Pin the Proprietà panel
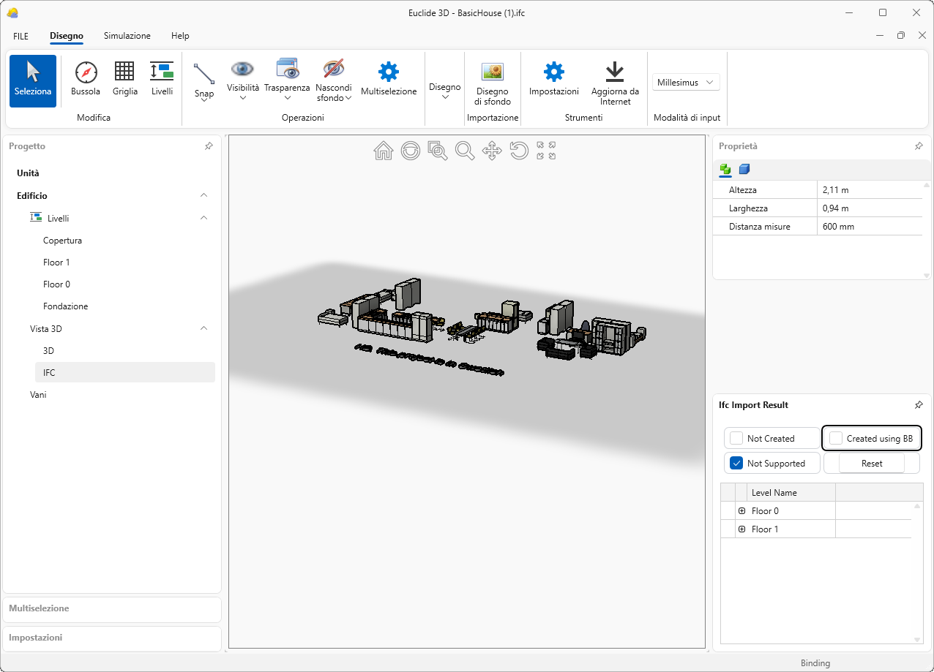This screenshot has width=934, height=672. [x=919, y=146]
